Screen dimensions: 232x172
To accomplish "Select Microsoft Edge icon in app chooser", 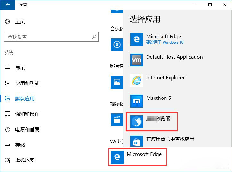I will (137, 39).
